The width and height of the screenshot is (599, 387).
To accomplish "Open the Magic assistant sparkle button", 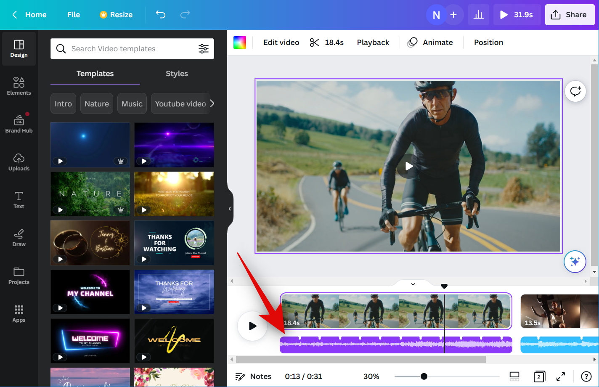I will [x=575, y=262].
